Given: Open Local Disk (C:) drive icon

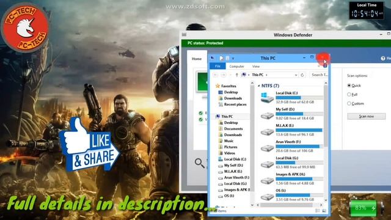Looking at the screenshot, I should point(267,98).
